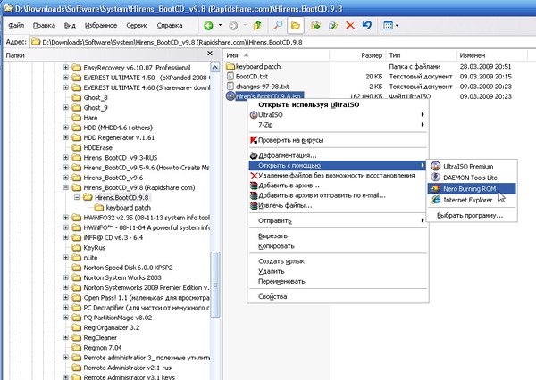Click the blue Undo arrow toolbar icon
Screen dimensions: 536x380
pyautogui.click(x=367, y=25)
